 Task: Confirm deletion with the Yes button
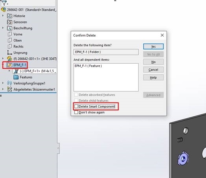153,46
